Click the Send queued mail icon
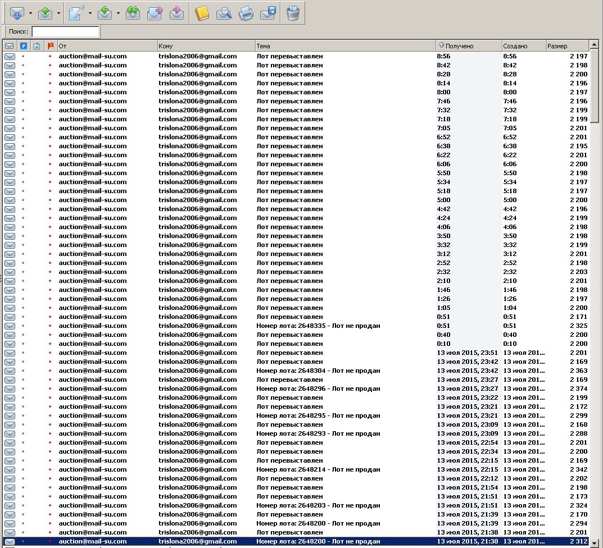Image resolution: width=603 pixels, height=548 pixels. click(45, 12)
